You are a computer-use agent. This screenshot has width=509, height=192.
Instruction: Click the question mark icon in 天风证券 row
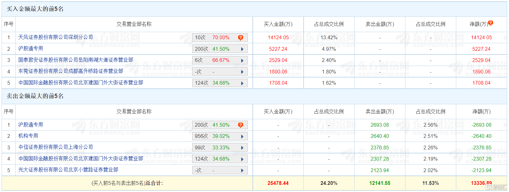(x=240, y=38)
